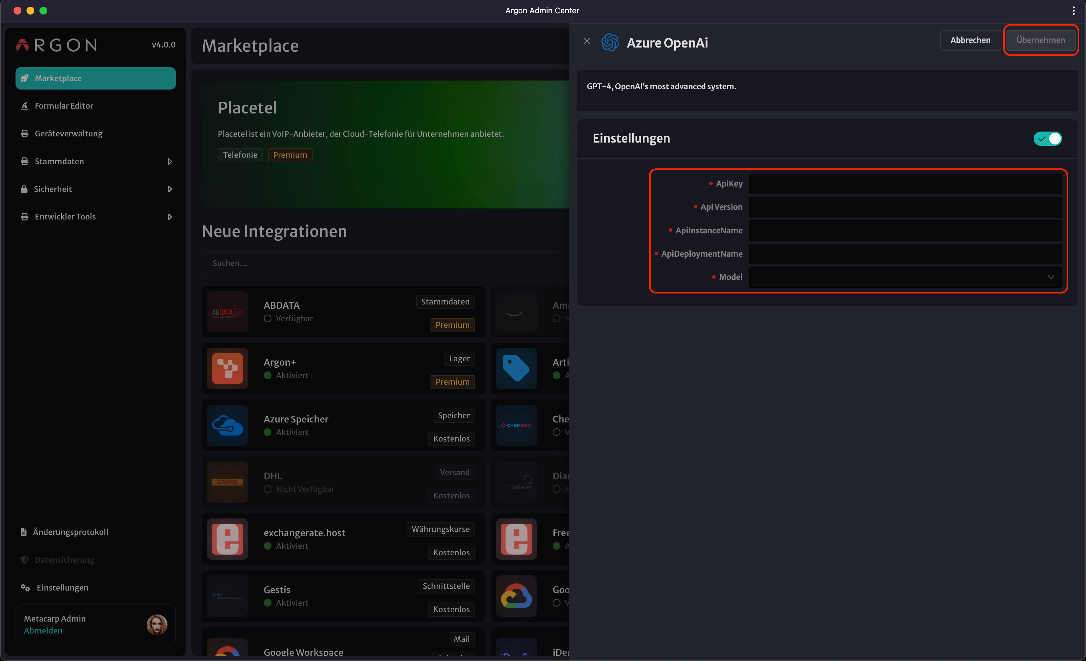The height and width of the screenshot is (661, 1086).
Task: Click the Metacarp Admin avatar
Action: [x=157, y=624]
